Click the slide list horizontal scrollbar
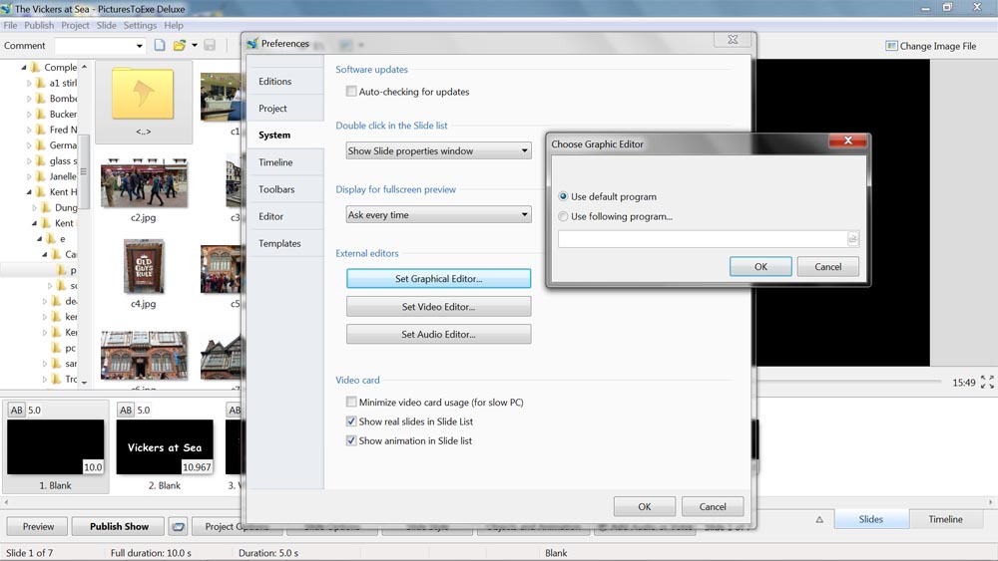Screen dimensions: 998x561 pyautogui.click(x=498, y=502)
